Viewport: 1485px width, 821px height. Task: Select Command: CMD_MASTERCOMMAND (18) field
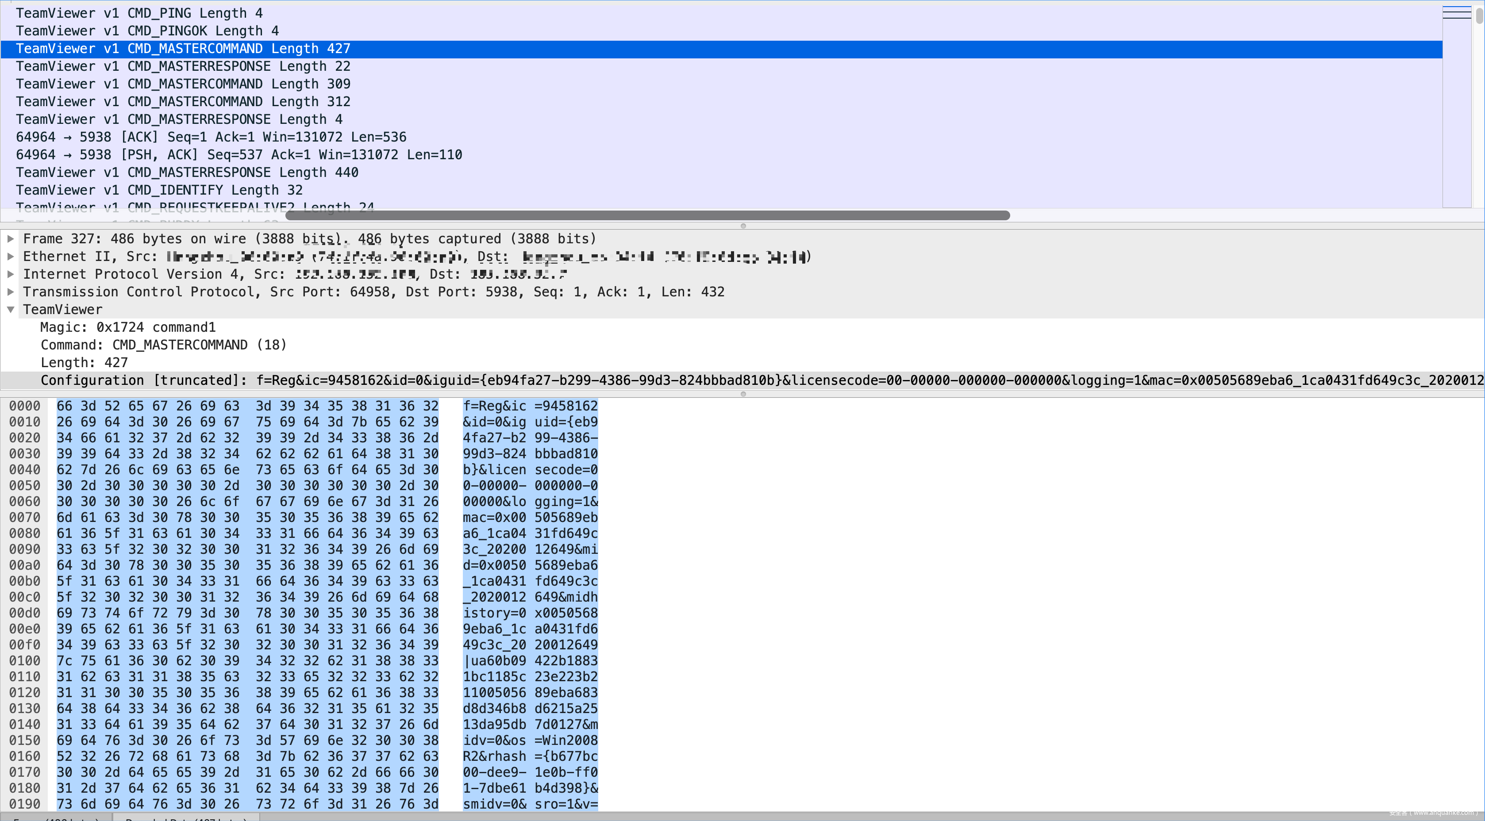(163, 345)
